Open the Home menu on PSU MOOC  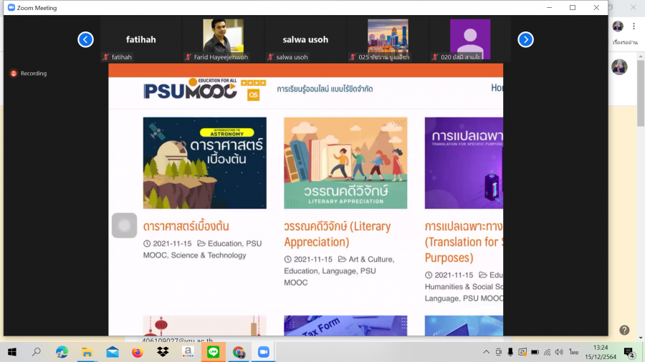[x=496, y=87]
